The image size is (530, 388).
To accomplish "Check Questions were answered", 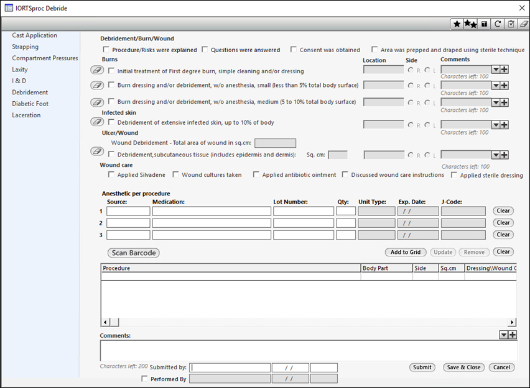I will click(x=205, y=50).
